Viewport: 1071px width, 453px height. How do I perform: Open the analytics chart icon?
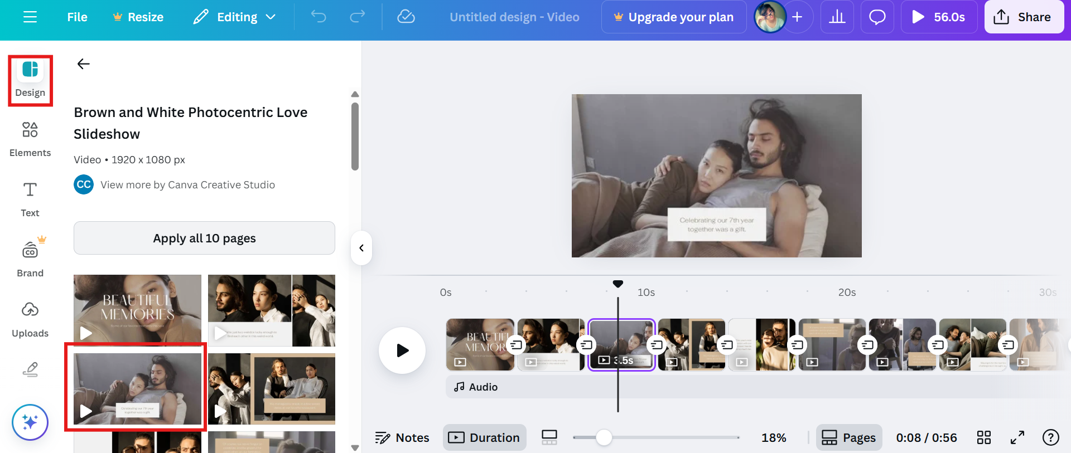(x=837, y=17)
